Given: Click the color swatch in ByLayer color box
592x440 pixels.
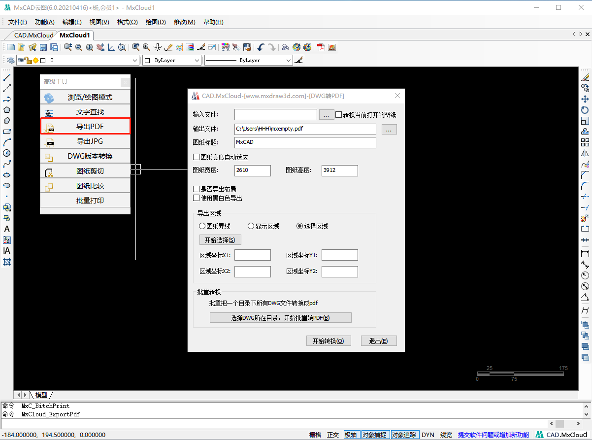Looking at the screenshot, I should click(147, 60).
